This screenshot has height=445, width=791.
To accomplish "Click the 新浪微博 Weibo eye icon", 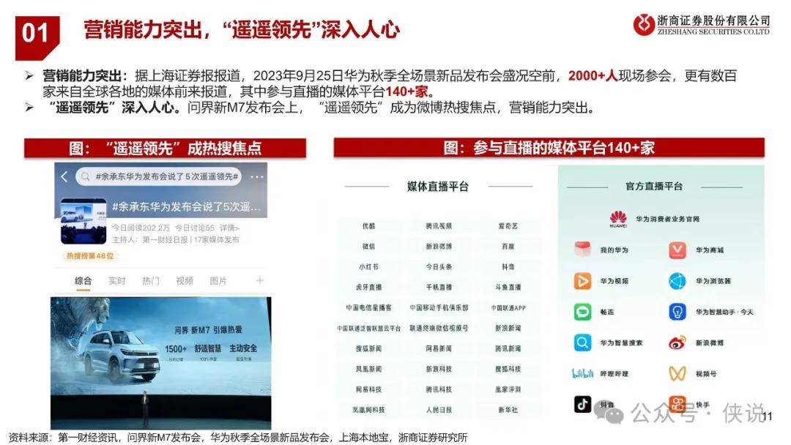I will [x=677, y=343].
